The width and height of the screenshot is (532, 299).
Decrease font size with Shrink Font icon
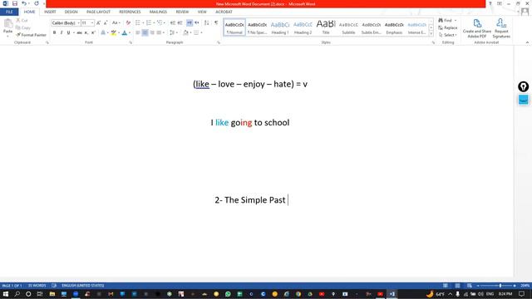pyautogui.click(x=106, y=22)
